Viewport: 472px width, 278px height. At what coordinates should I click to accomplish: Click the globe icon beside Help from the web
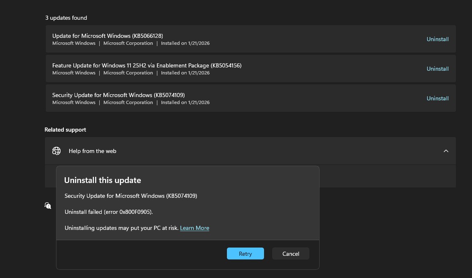pos(56,151)
